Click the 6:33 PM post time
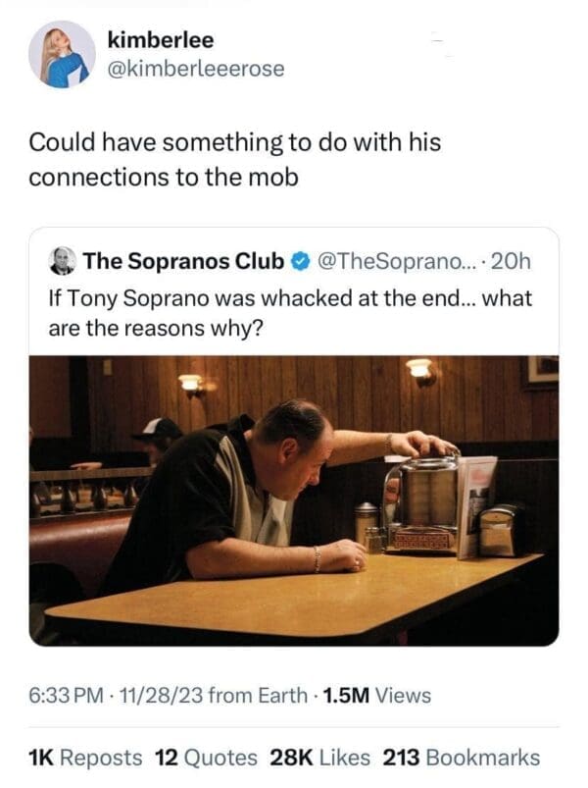The width and height of the screenshot is (588, 788). (x=69, y=696)
